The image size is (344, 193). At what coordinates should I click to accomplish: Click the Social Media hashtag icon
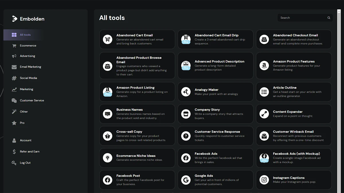[14, 78]
